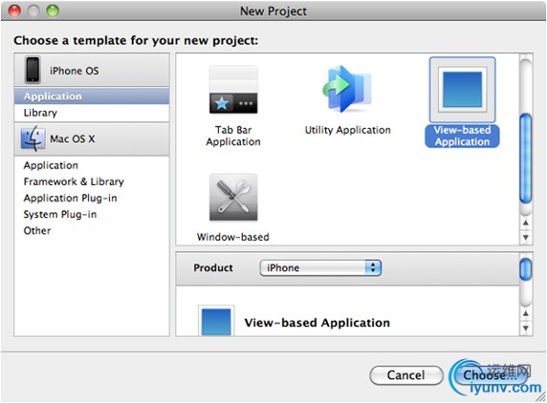Click the iPhone OS section header
The width and height of the screenshot is (547, 403).
point(92,70)
